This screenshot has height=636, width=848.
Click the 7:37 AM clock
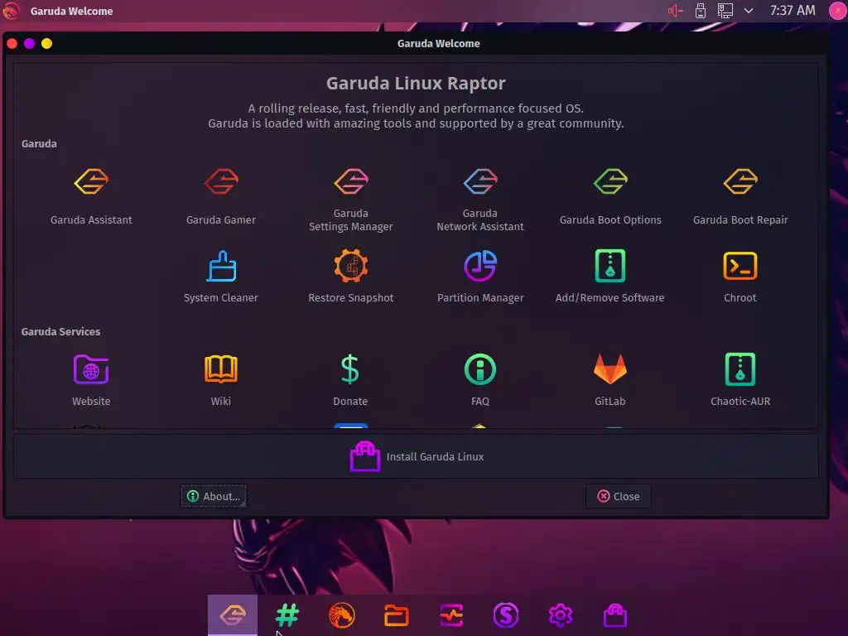[793, 11]
